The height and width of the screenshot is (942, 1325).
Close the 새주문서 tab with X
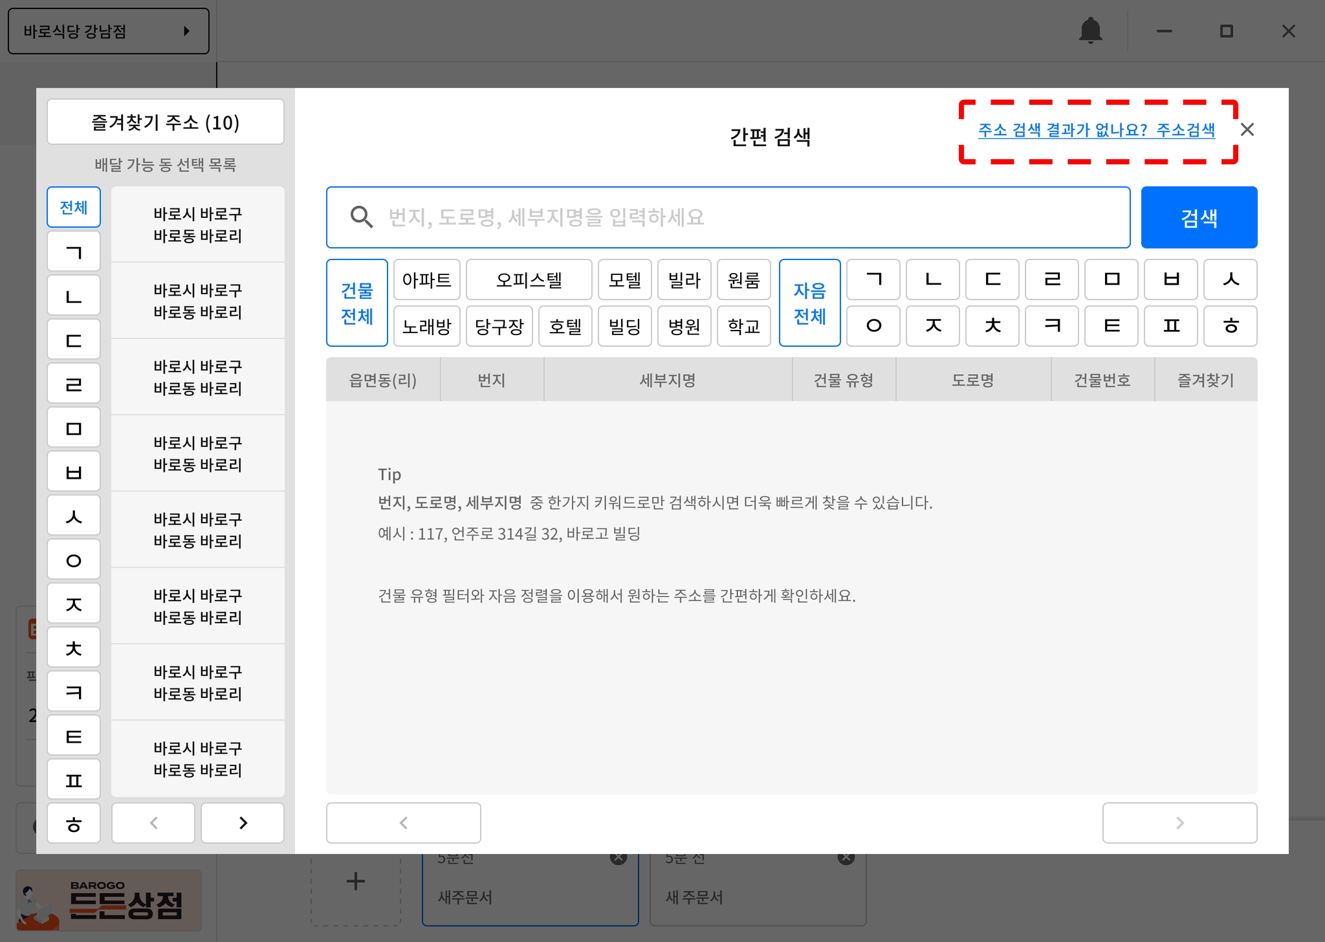619,858
